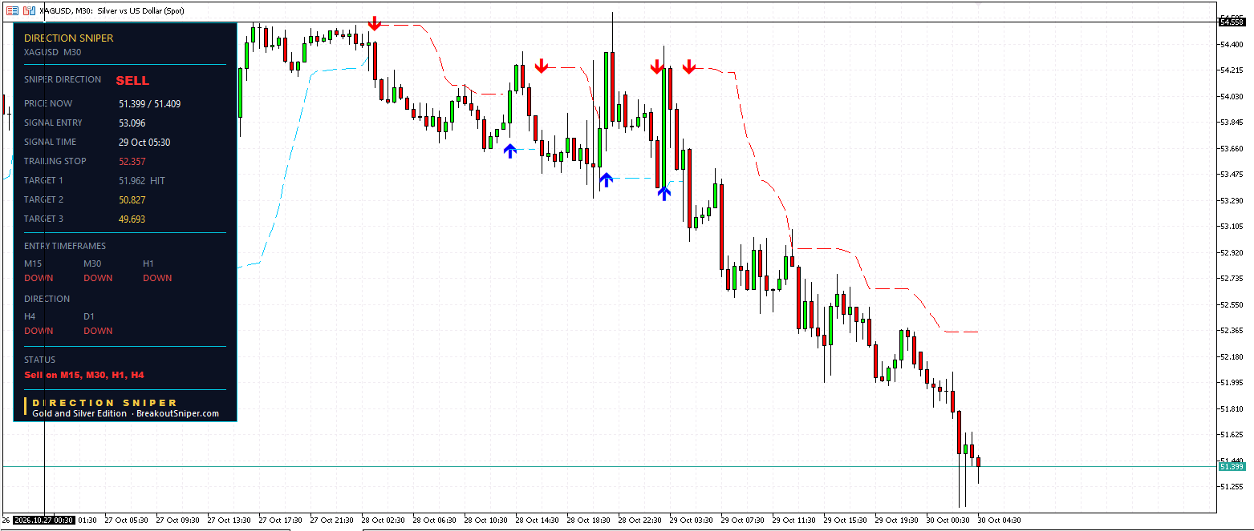Click the '52.180' price scale label

[1232, 356]
